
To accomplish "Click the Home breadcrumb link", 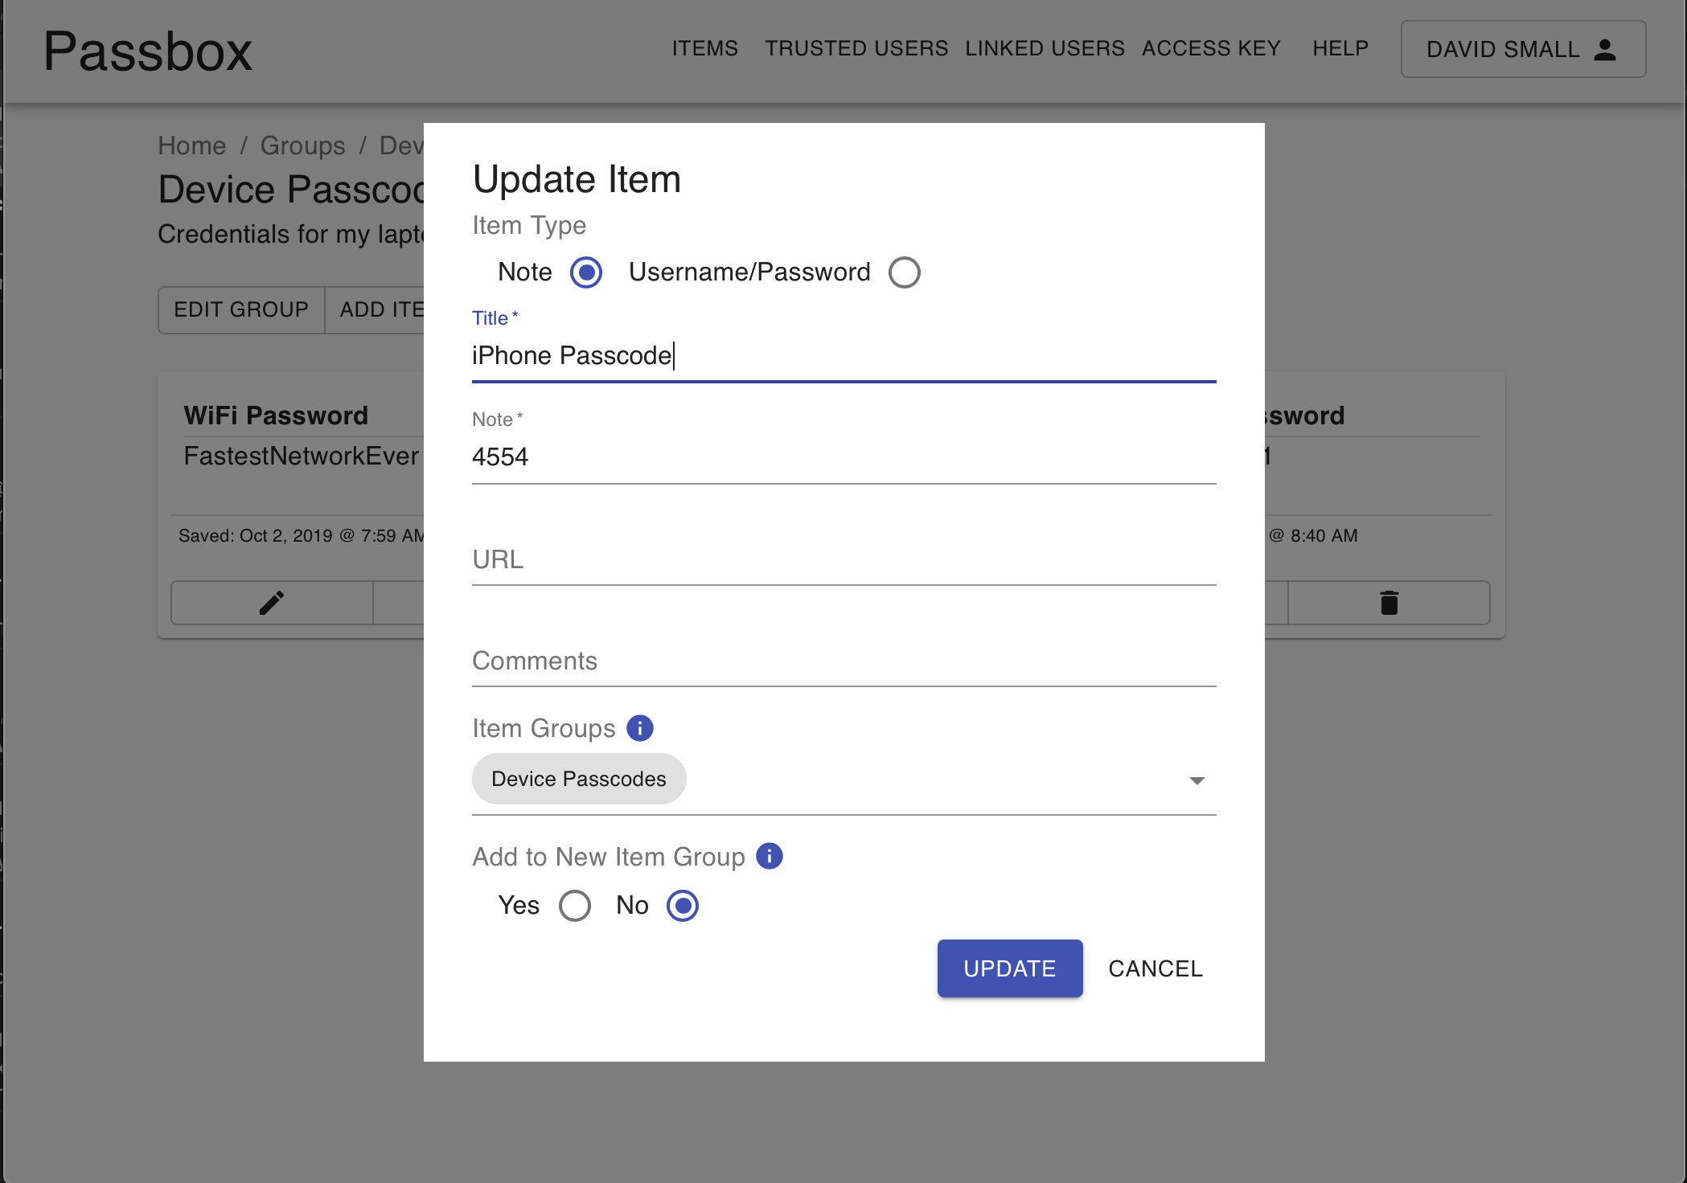I will 191,145.
